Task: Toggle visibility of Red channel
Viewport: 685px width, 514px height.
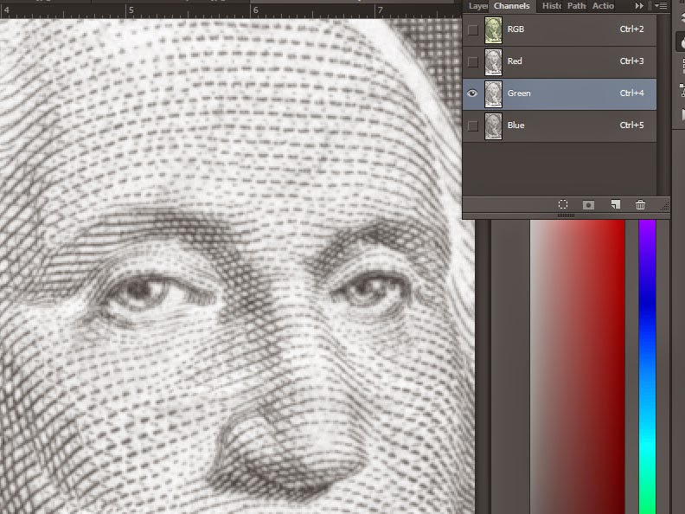Action: [473, 62]
